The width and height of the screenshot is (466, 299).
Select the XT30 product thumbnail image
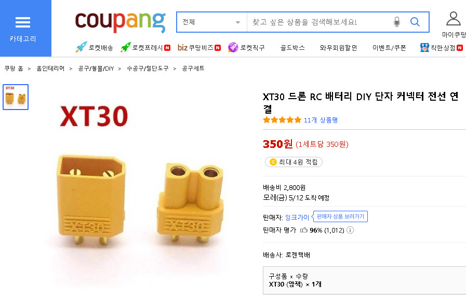pyautogui.click(x=16, y=97)
